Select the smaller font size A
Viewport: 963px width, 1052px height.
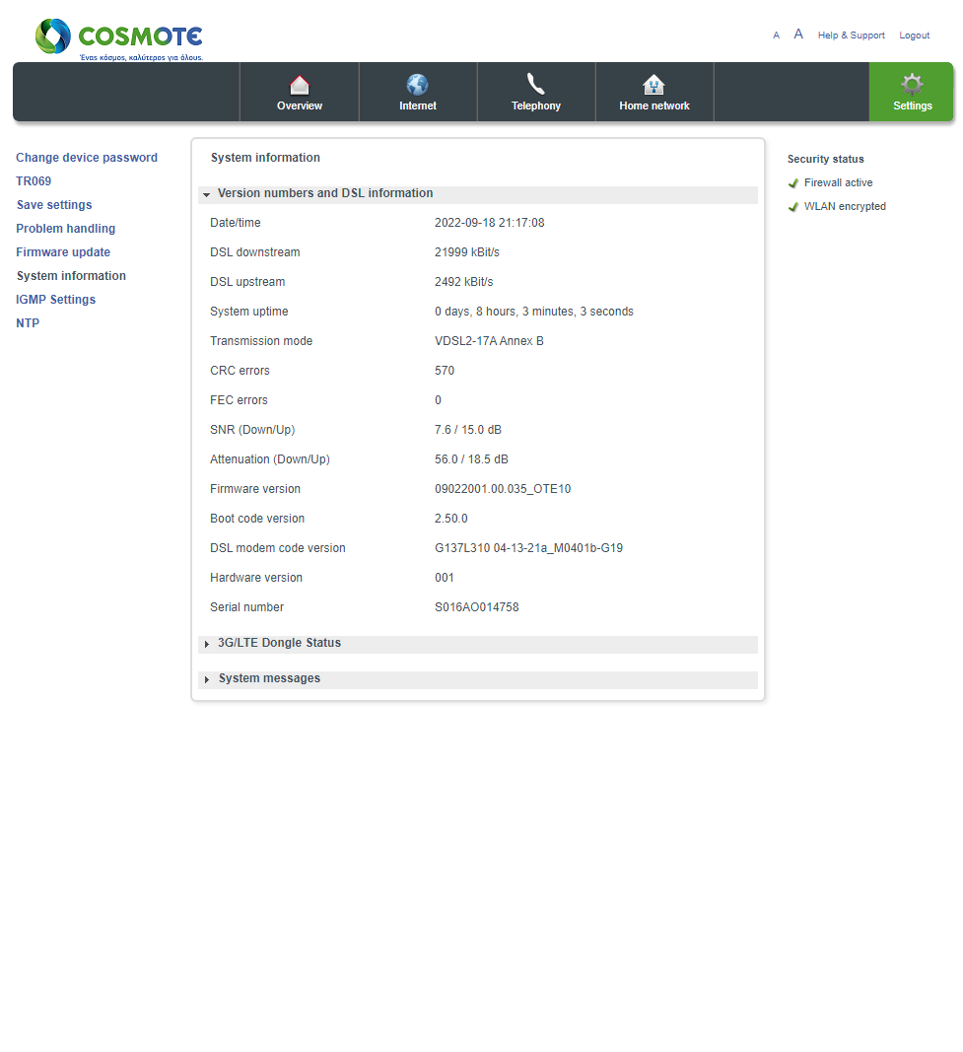(x=776, y=35)
